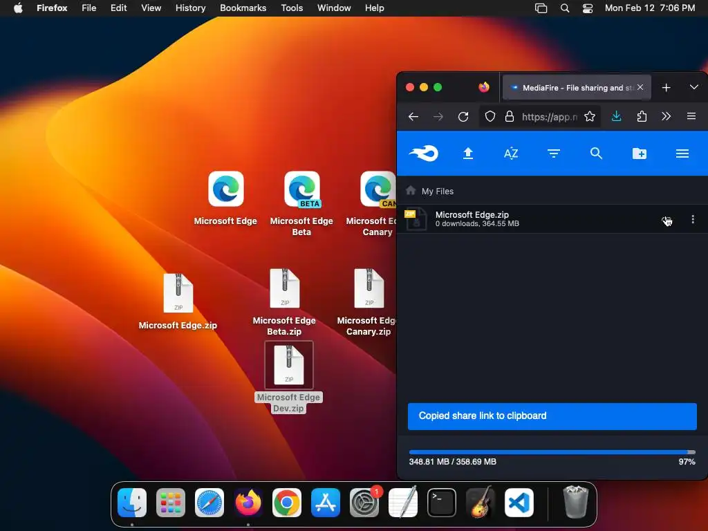
Task: Open App Store from the Dock
Action: pos(326,503)
